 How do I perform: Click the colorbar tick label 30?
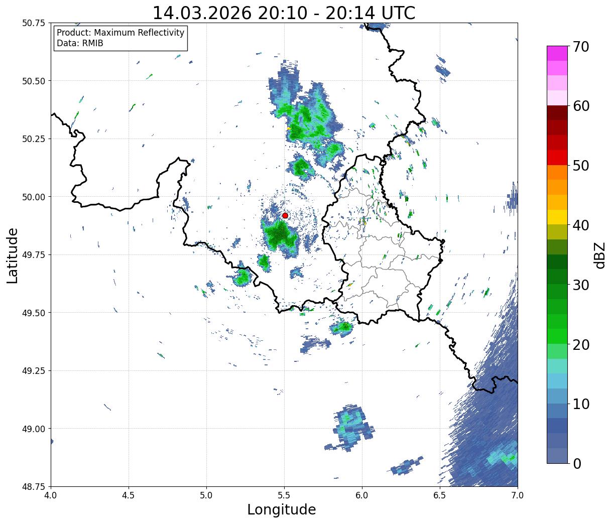[x=581, y=285]
